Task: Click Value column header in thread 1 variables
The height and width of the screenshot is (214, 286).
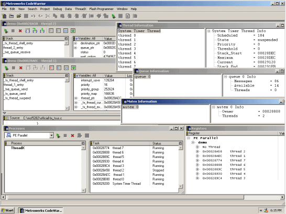Action: [x=114, y=75]
